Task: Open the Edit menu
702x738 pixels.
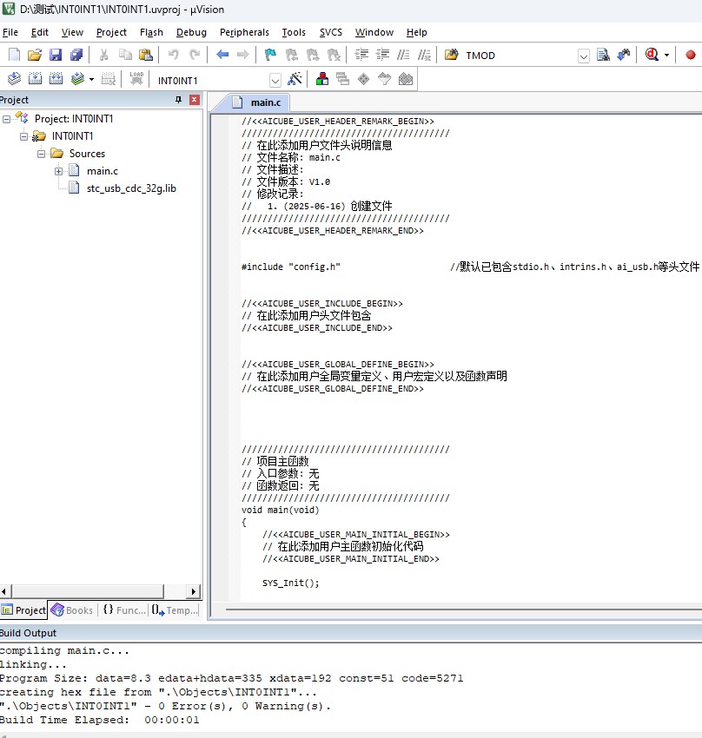Action: (x=40, y=32)
